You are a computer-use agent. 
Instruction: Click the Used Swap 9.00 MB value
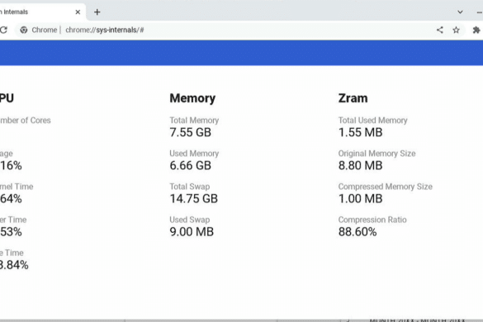point(192,232)
